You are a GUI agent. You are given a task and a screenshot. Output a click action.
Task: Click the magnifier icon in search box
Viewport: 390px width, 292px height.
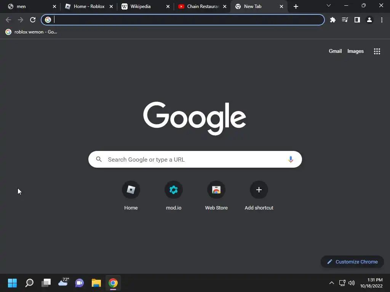(x=99, y=159)
